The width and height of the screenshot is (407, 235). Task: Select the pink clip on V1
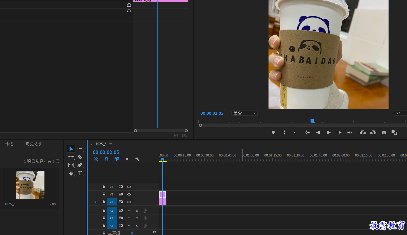coord(163,202)
